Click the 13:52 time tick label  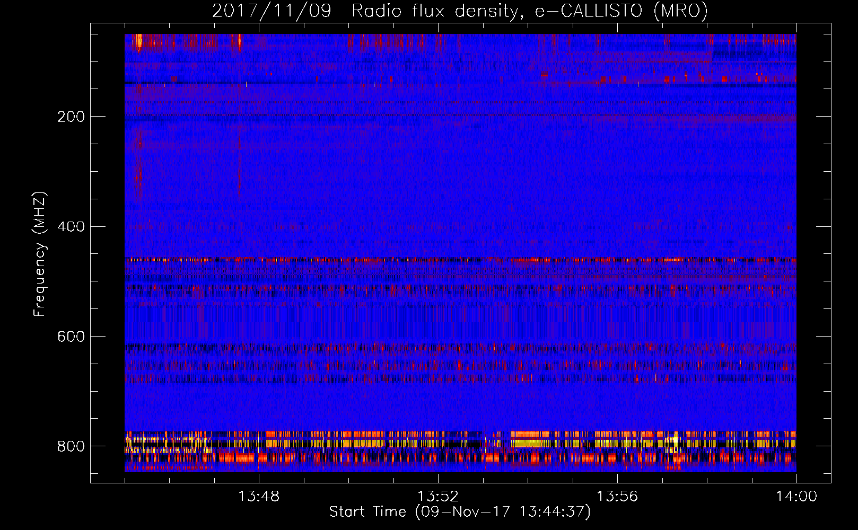(x=438, y=497)
